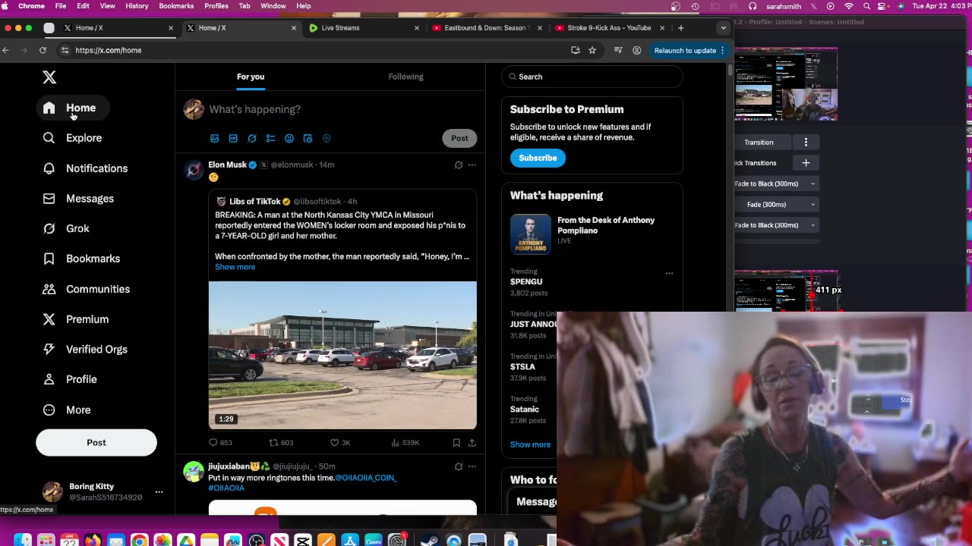This screenshot has height=546, width=972.
Task: Switch to the Following tab
Action: 406,77
